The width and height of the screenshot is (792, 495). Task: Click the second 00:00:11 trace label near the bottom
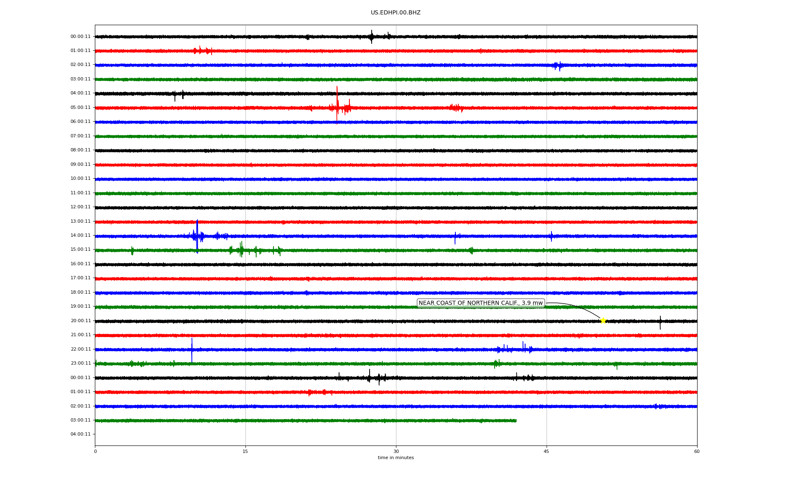pyautogui.click(x=80, y=378)
